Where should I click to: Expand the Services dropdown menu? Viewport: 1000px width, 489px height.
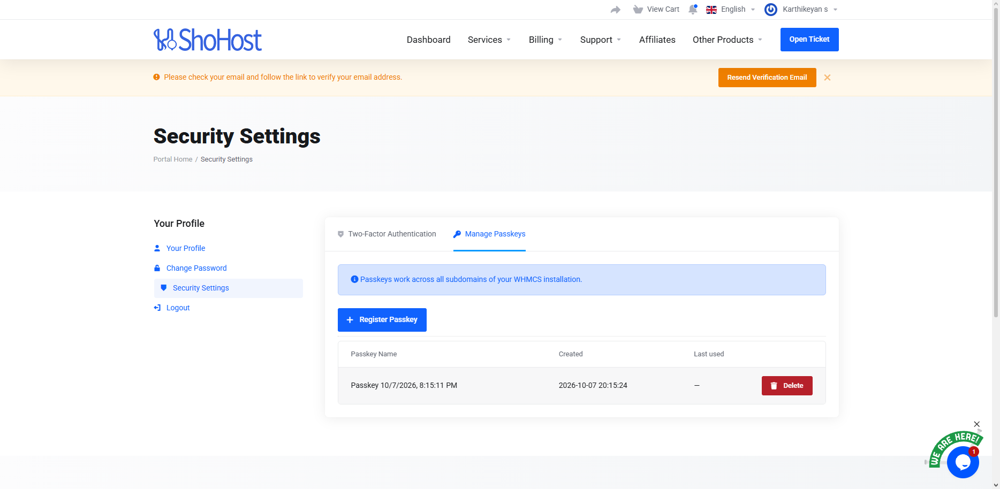(x=489, y=40)
